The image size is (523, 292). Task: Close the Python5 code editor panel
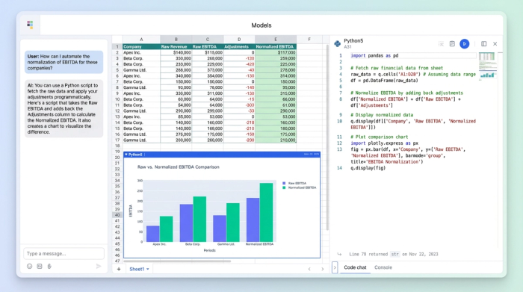pyautogui.click(x=495, y=43)
